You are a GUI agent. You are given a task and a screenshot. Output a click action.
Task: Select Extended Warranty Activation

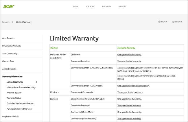(20, 103)
